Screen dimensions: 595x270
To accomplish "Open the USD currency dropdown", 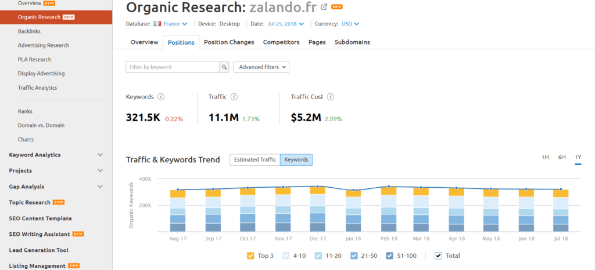I will point(350,24).
